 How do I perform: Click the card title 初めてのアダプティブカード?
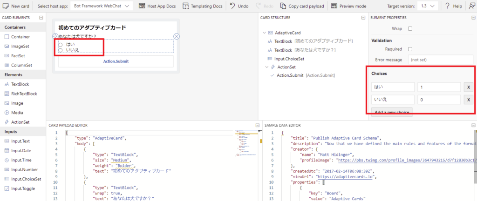coord(92,27)
